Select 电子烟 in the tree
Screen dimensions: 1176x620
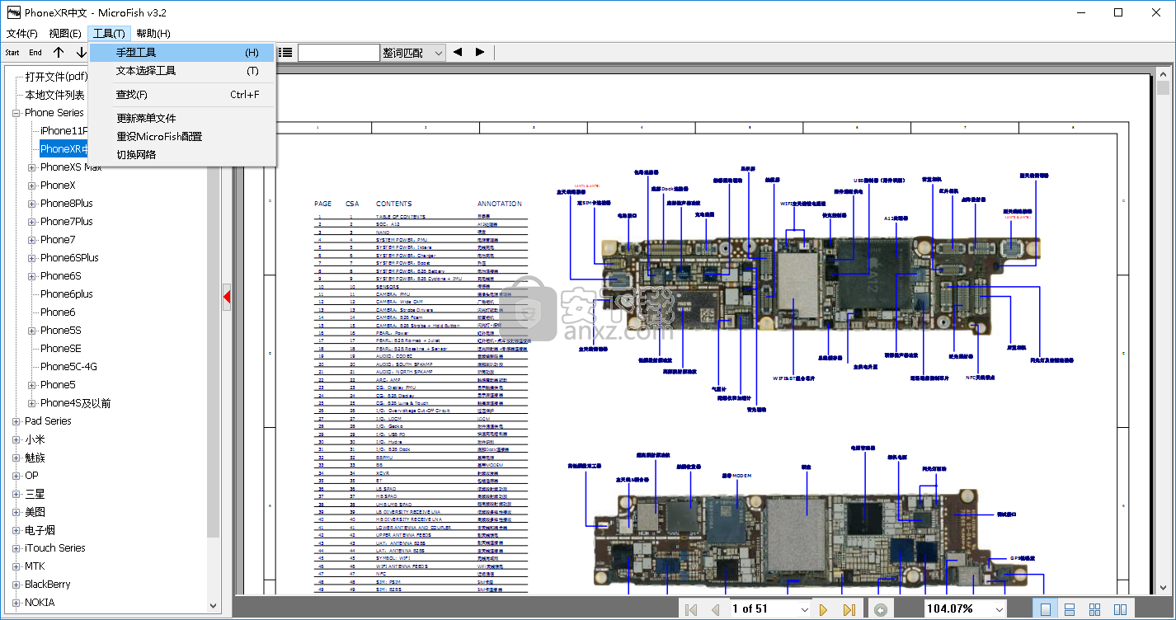pos(40,530)
